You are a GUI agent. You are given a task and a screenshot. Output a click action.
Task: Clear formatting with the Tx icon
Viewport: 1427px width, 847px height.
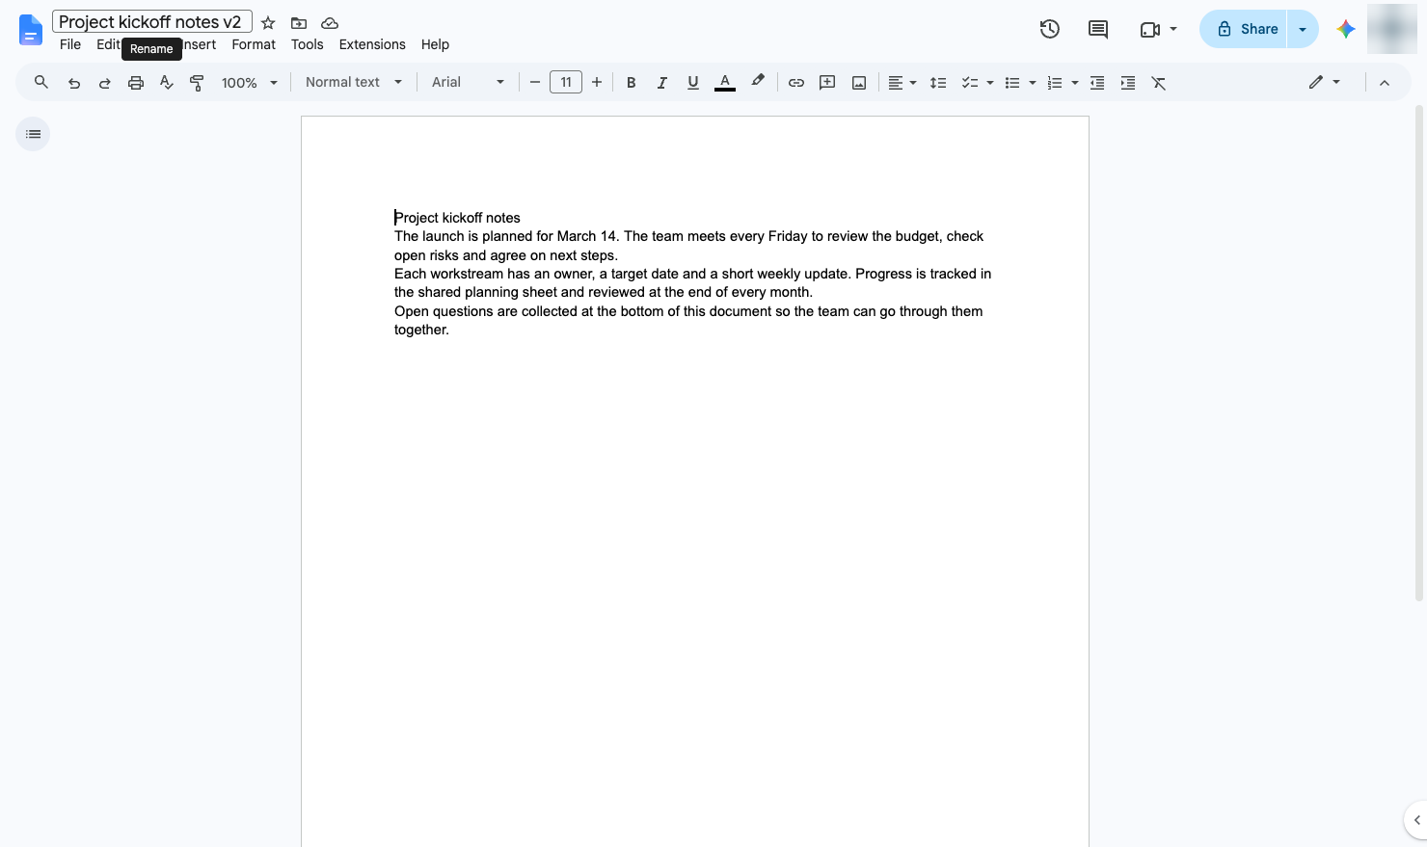click(1159, 83)
